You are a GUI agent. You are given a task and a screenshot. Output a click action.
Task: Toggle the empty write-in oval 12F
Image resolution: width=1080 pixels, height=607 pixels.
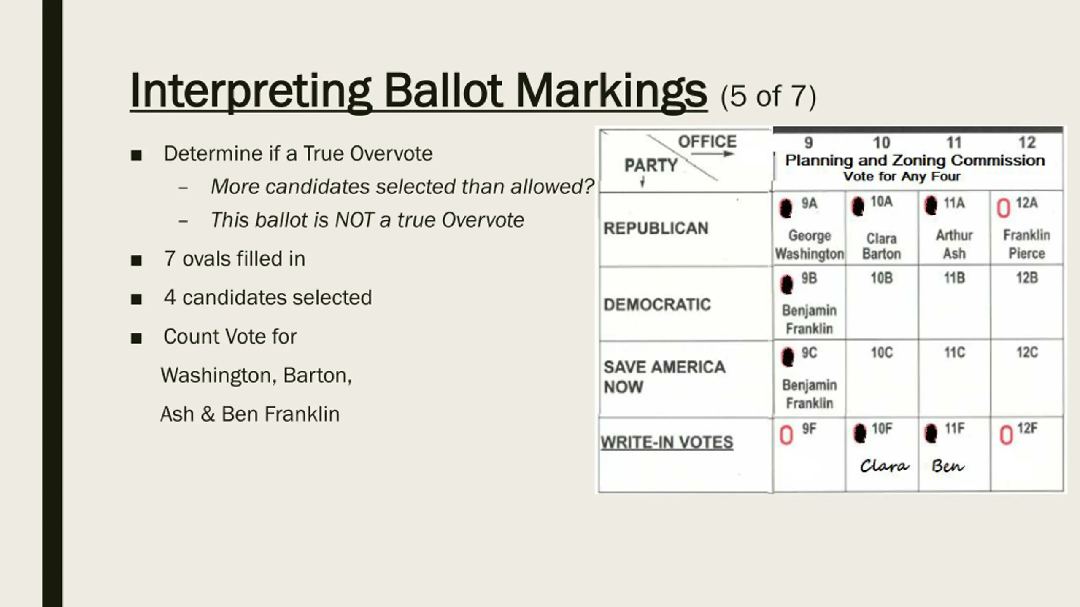(1006, 435)
